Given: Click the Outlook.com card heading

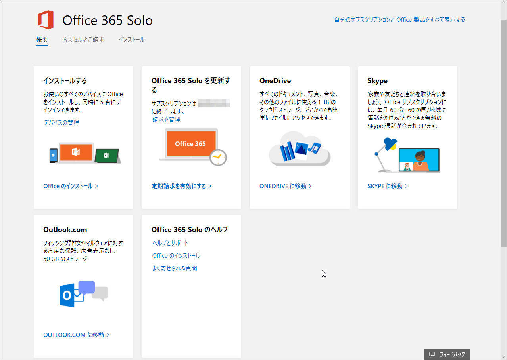Looking at the screenshot, I should click(65, 230).
